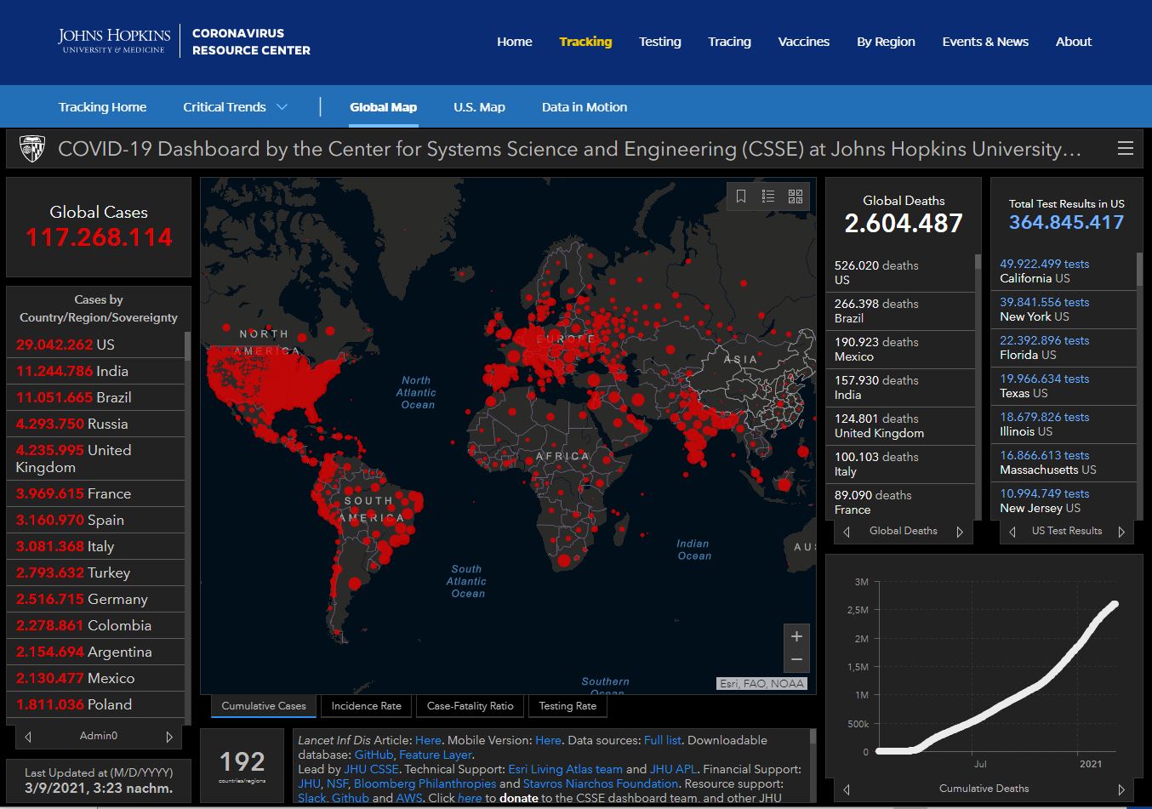Viewport: 1152px width, 809px height.
Task: Open Stavros Niarchos Foundation link
Action: (x=601, y=783)
